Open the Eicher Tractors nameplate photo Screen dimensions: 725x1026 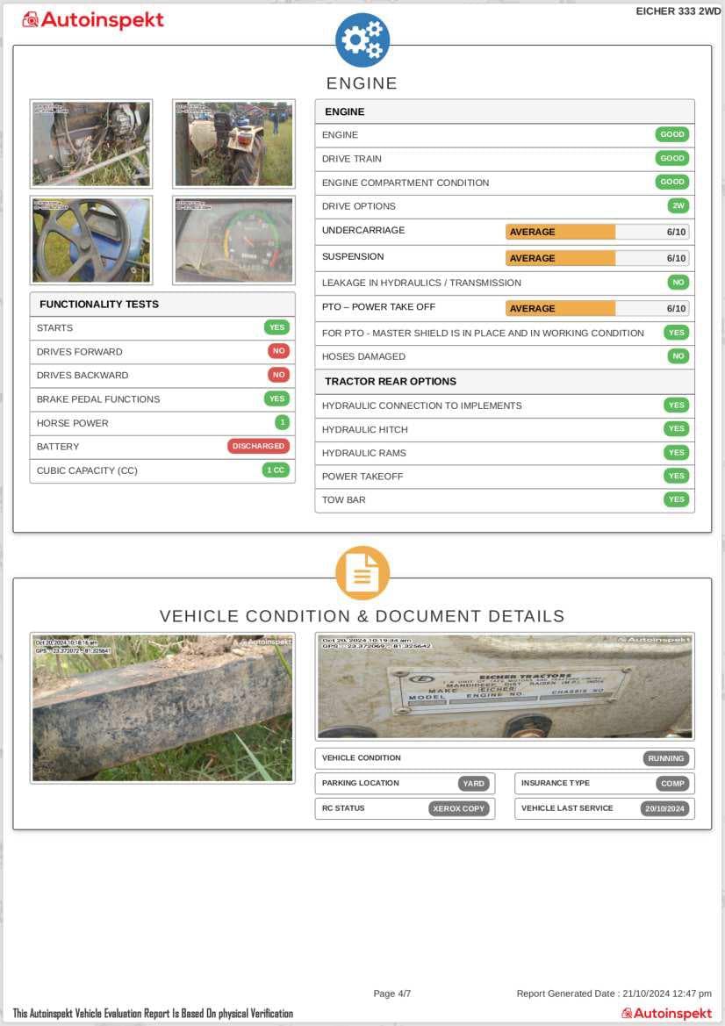pyautogui.click(x=505, y=686)
